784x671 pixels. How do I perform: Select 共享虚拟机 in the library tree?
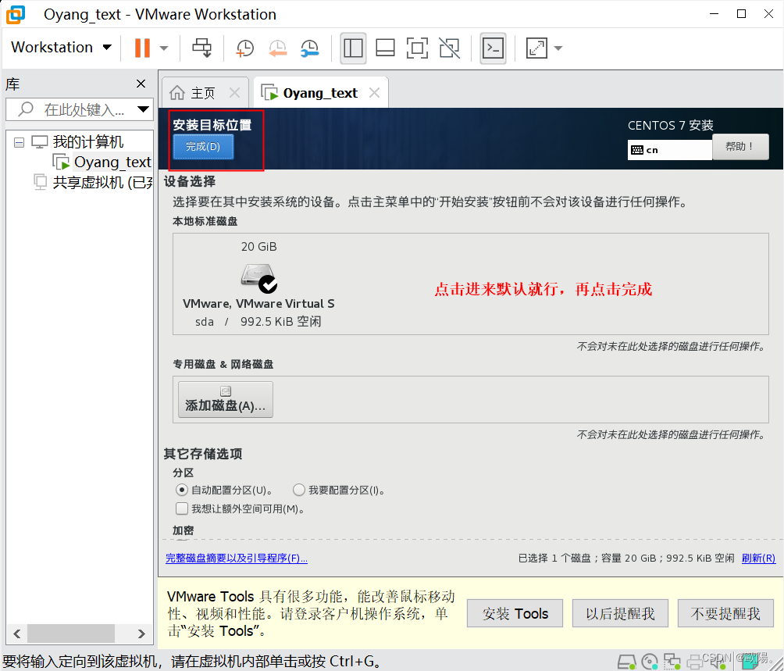tap(102, 182)
